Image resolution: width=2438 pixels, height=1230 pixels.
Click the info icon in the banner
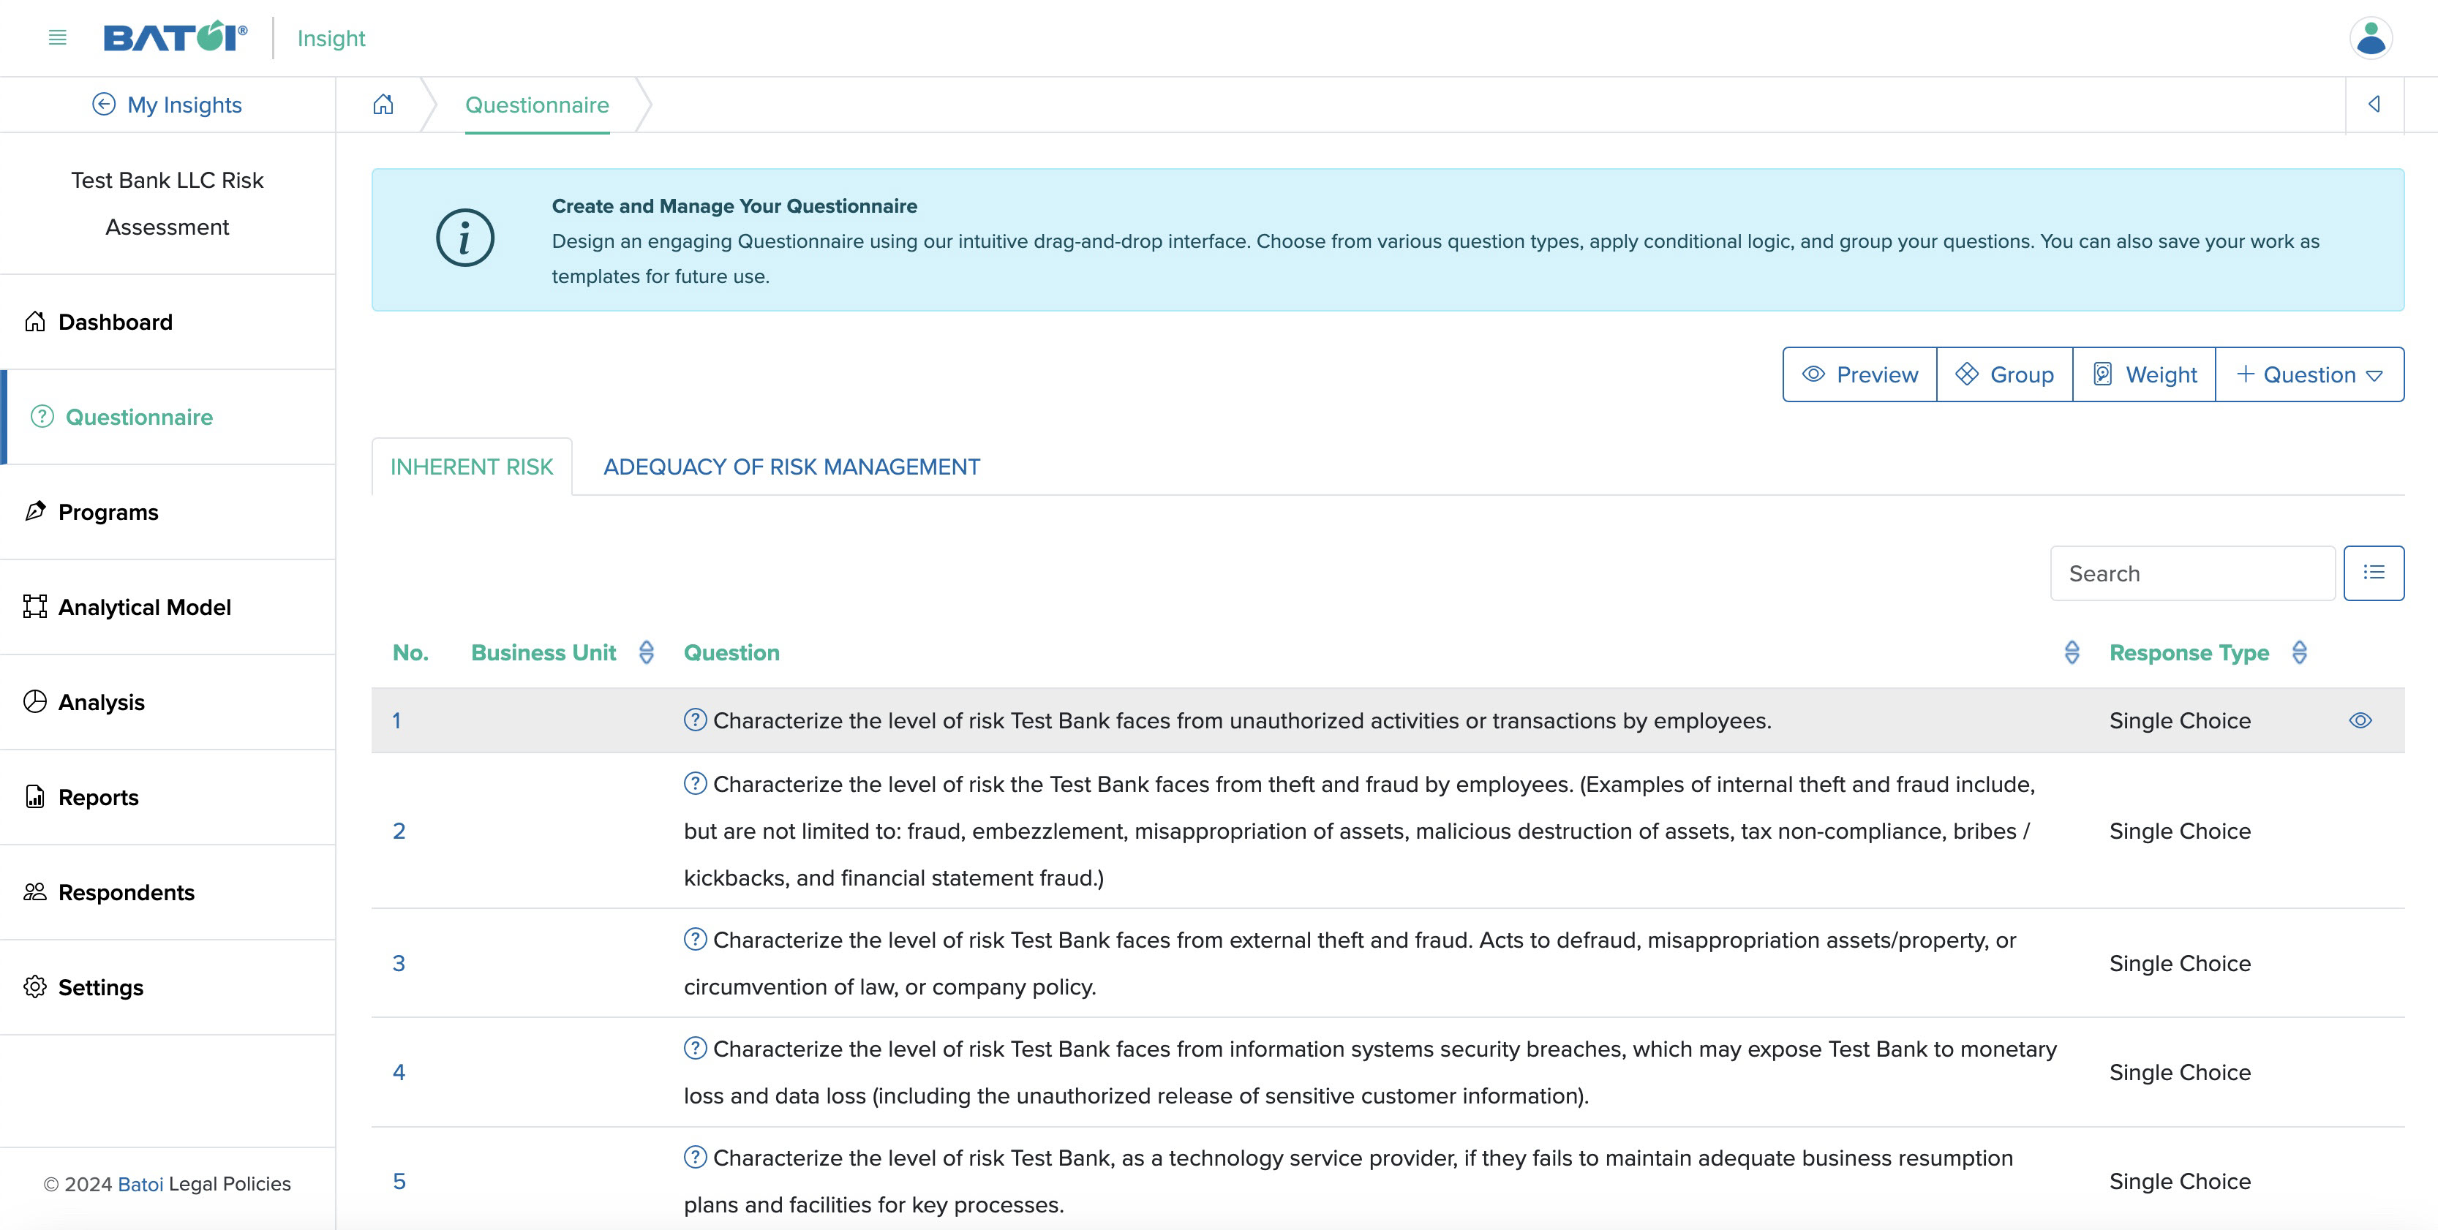(x=463, y=238)
